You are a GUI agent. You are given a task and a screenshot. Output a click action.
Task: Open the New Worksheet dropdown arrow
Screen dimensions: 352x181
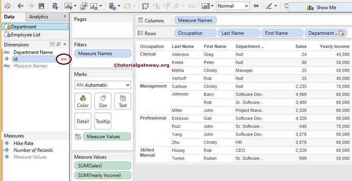[75, 6]
